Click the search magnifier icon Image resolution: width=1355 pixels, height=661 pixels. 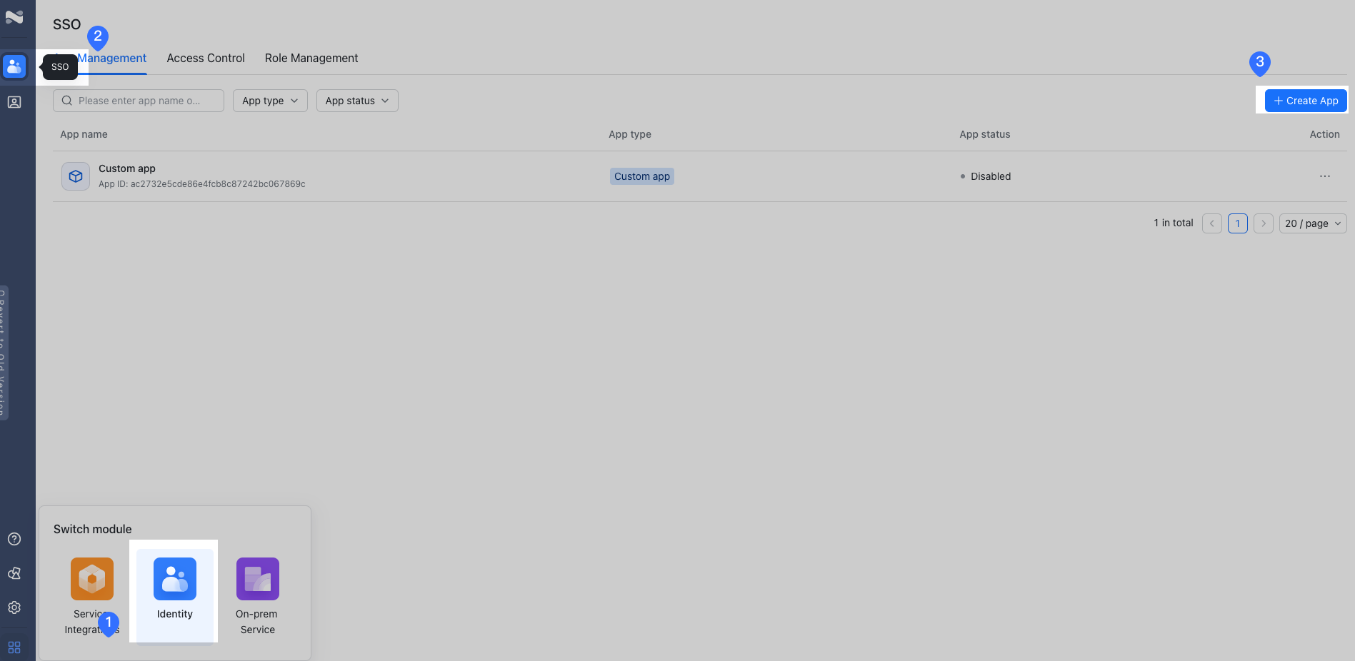tap(67, 101)
